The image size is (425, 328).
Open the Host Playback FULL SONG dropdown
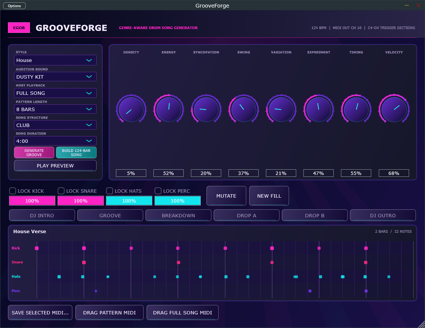(x=55, y=93)
